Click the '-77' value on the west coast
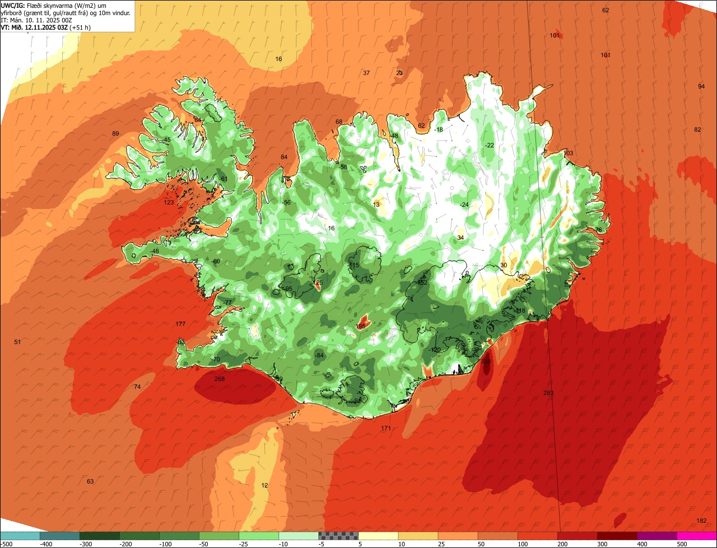Image resolution: width=717 pixels, height=548 pixels. [x=227, y=303]
